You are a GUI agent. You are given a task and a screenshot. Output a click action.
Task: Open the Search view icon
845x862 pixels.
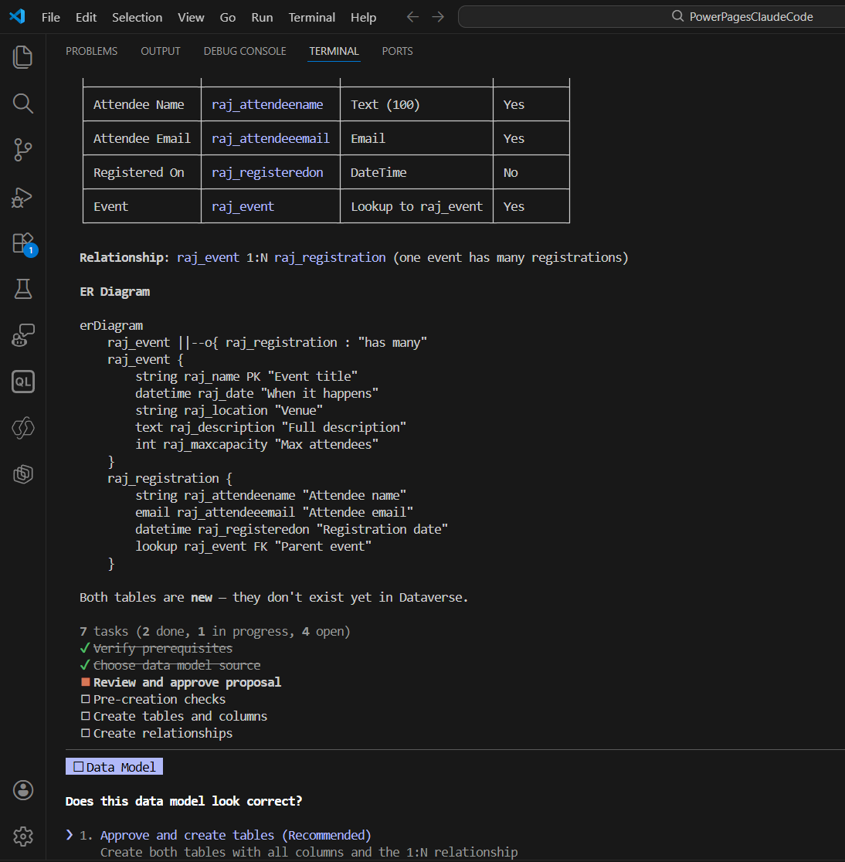(23, 104)
